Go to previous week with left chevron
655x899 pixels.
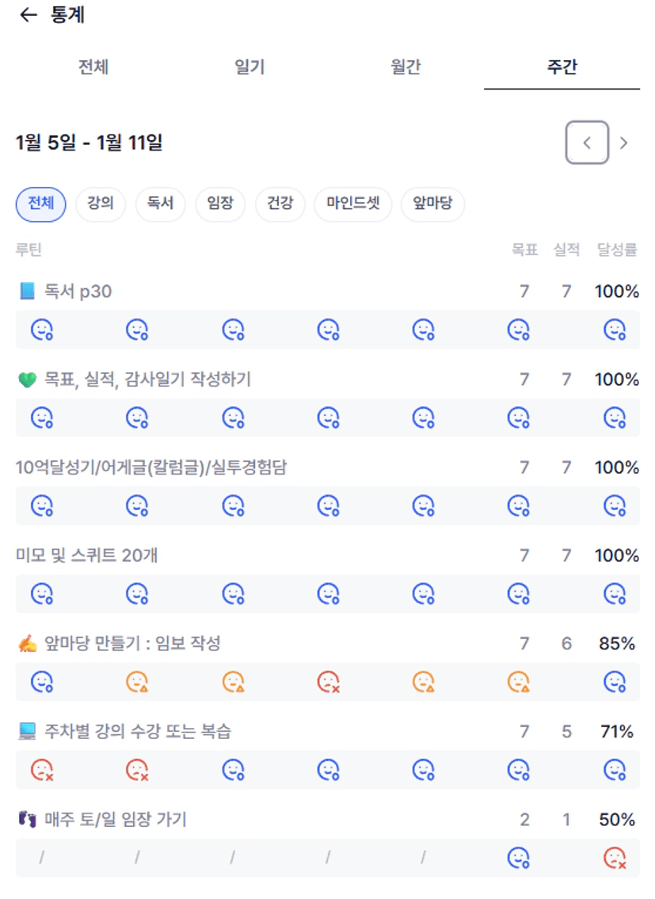(x=587, y=143)
